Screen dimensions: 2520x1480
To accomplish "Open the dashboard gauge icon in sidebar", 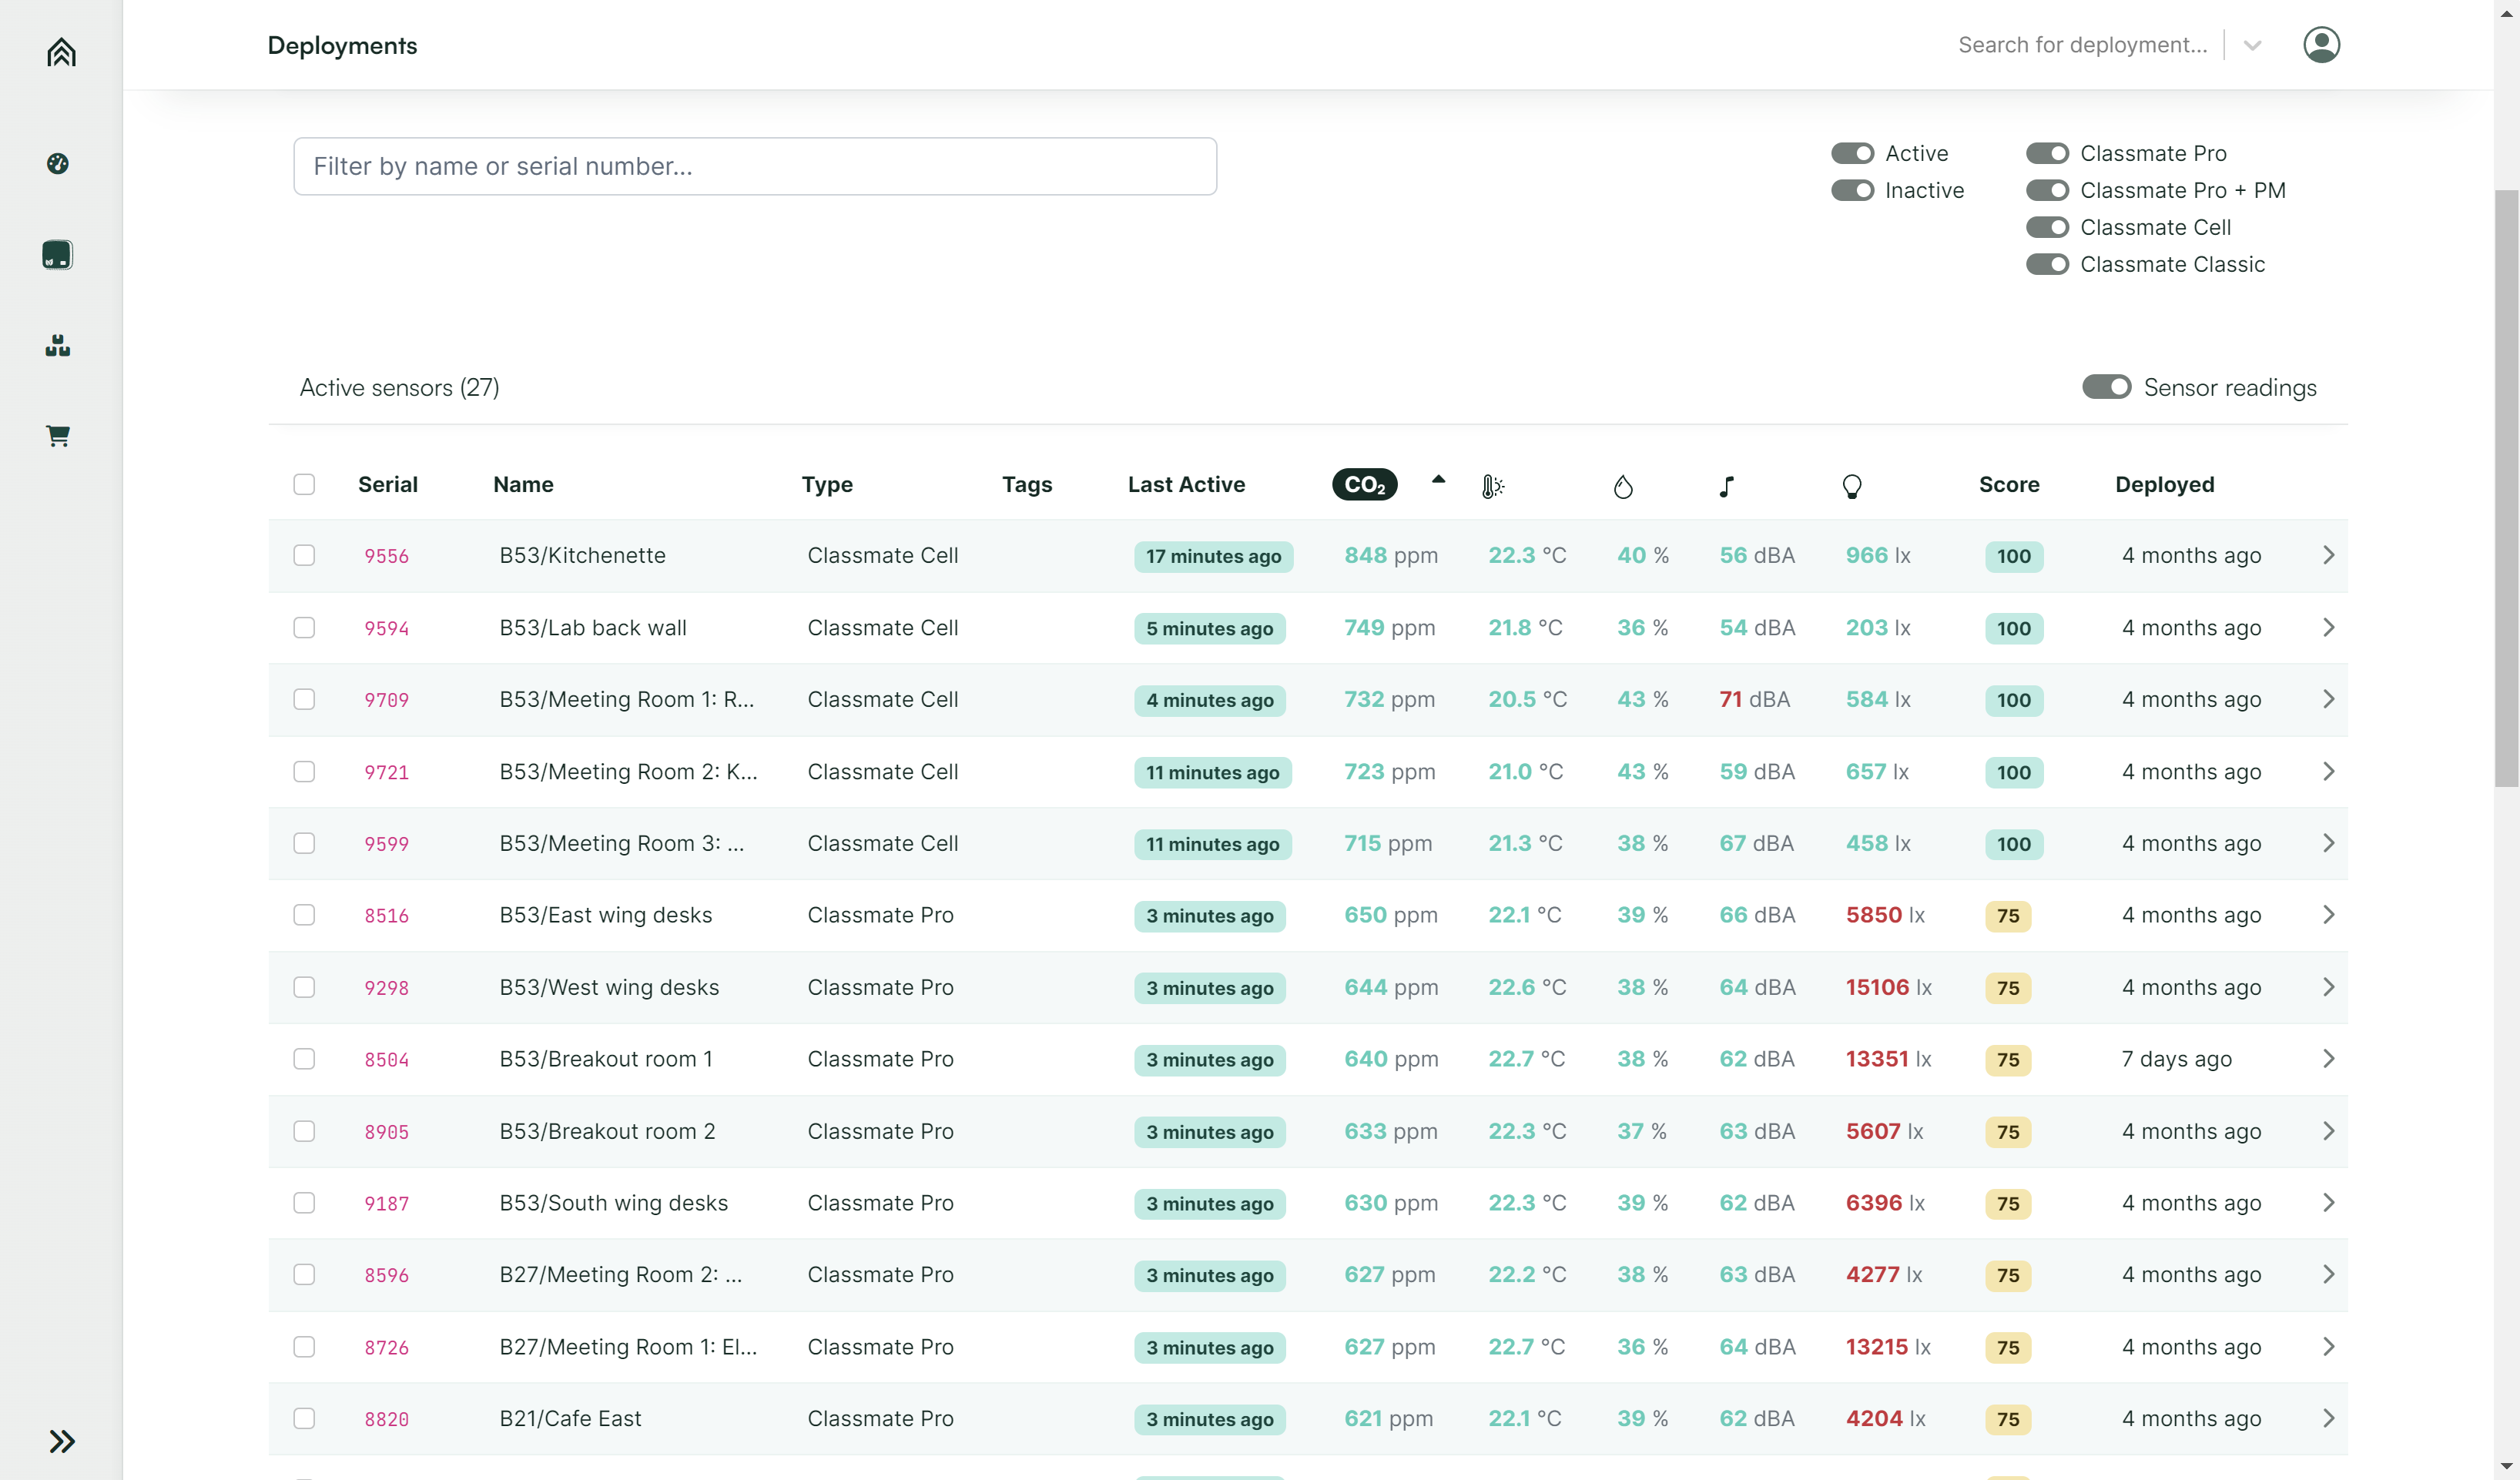I will click(x=58, y=163).
